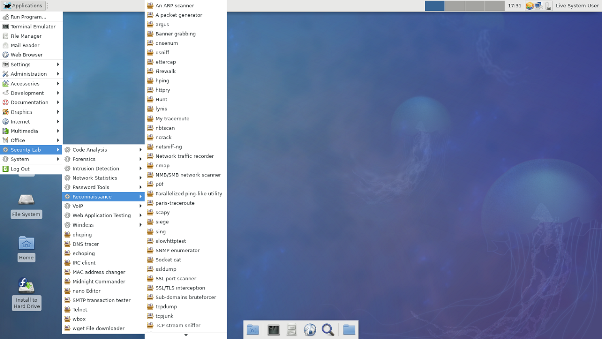Click the scroll-down arrow under Reconnaissance list
The width and height of the screenshot is (602, 339).
(x=186, y=335)
